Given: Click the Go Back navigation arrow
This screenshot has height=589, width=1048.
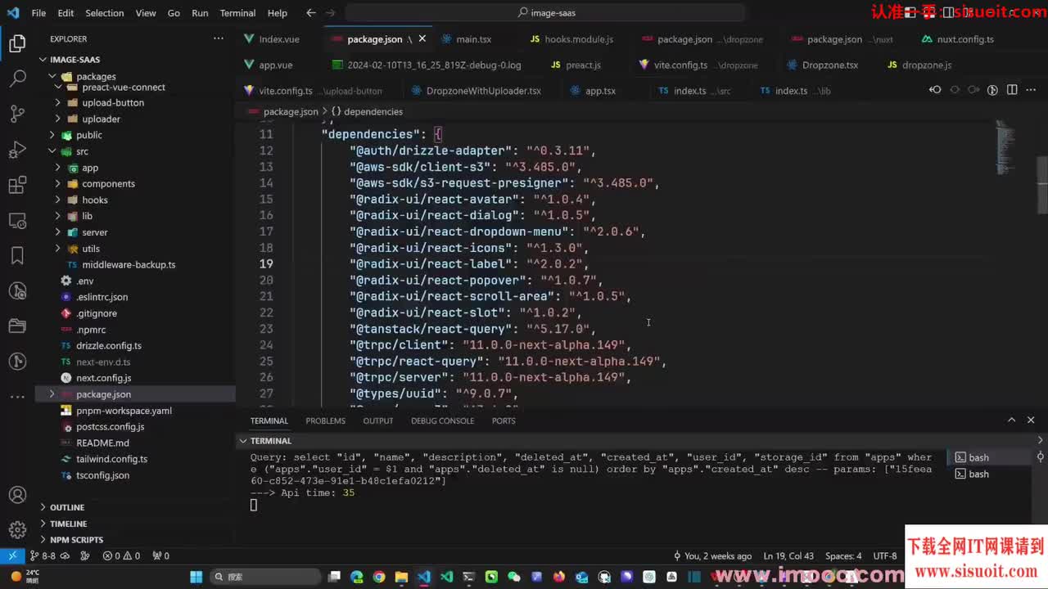Looking at the screenshot, I should click(311, 13).
